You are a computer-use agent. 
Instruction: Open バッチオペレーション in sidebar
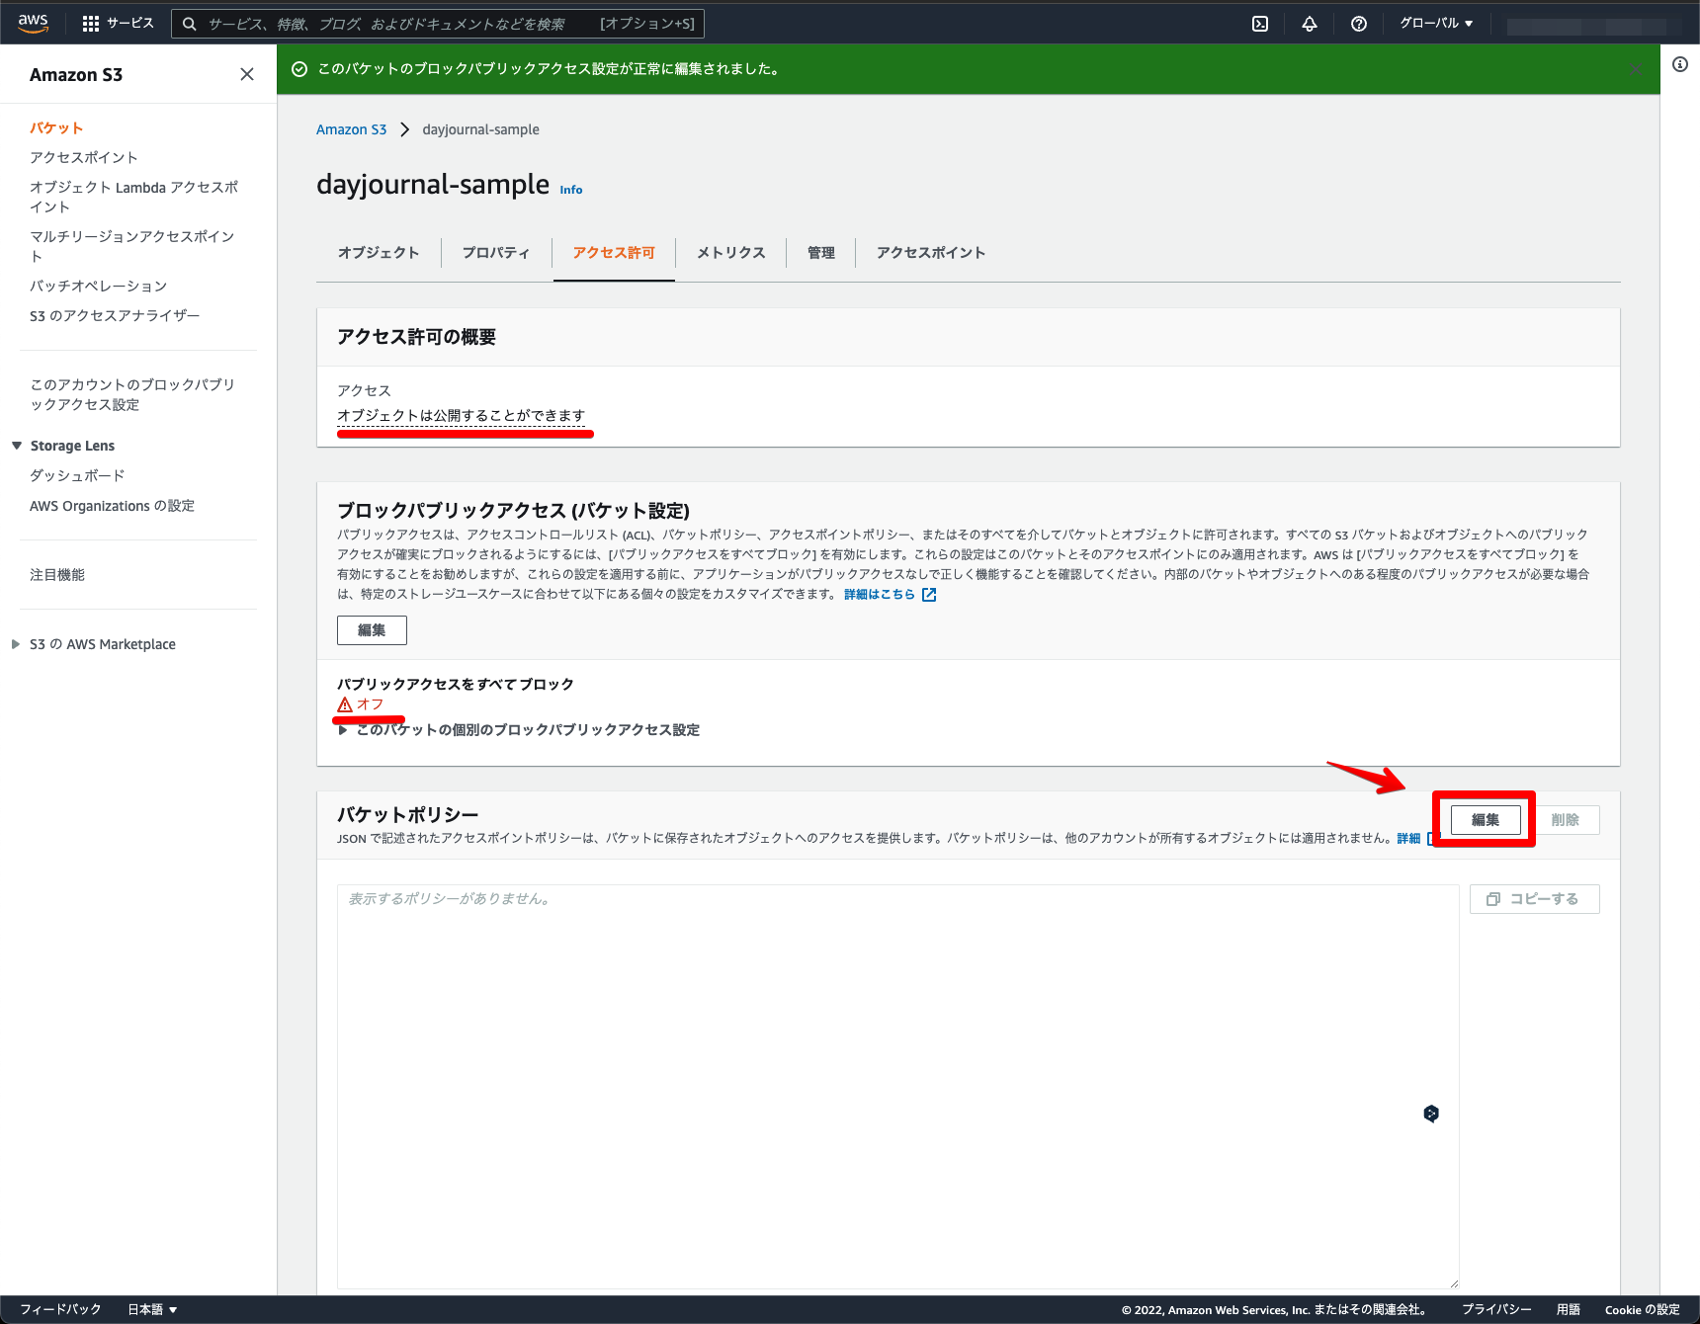(99, 287)
